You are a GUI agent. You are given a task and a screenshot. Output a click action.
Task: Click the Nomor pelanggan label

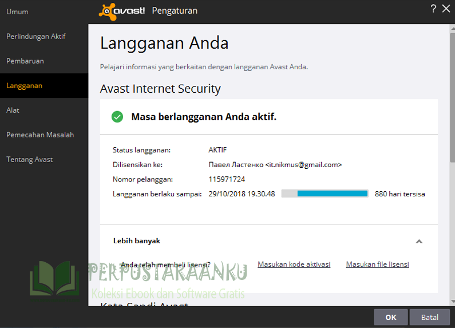143,180
